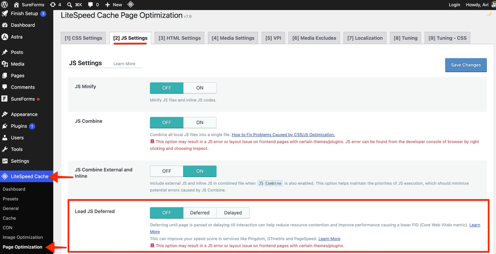Image resolution: width=496 pixels, height=254 pixels.
Task: Click the SureForms icon in sidebar
Action: click(5, 99)
